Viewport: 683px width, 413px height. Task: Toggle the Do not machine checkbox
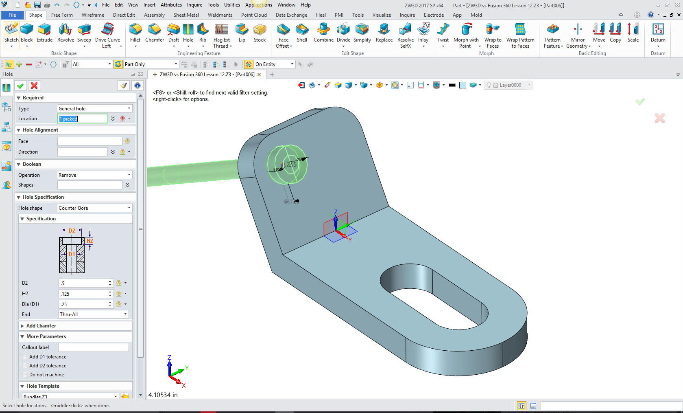[x=25, y=375]
